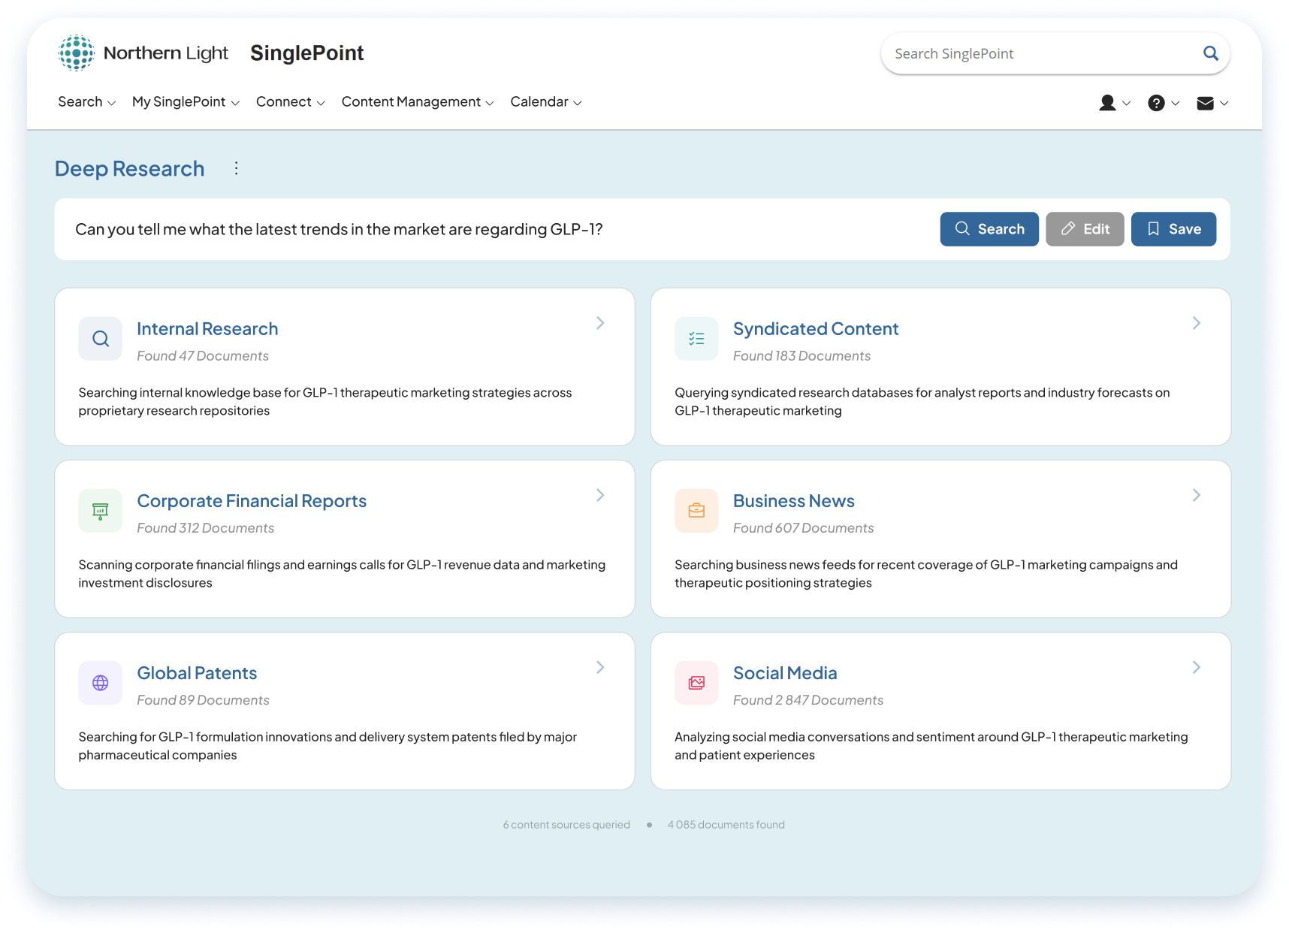Click the SinglePoint product title
1289x933 pixels.
click(306, 53)
